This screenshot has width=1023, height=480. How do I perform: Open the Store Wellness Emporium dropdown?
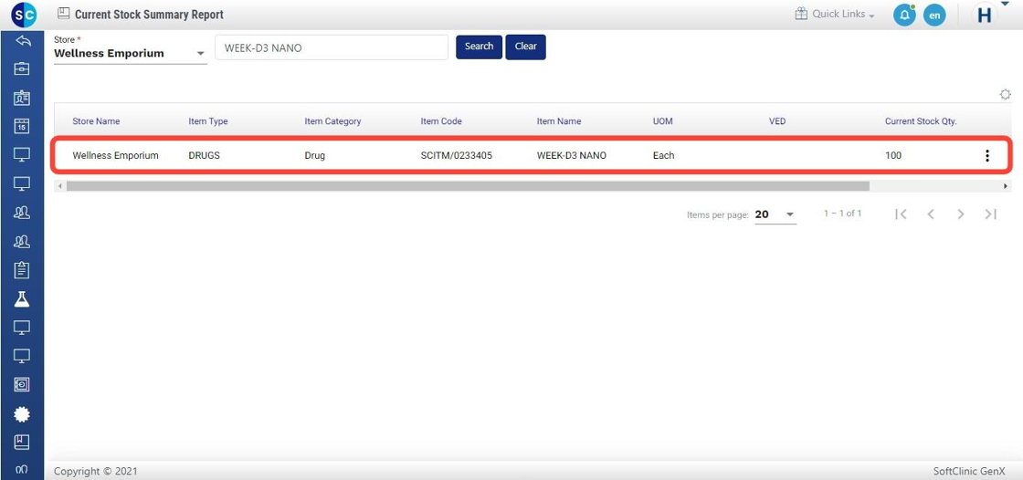(130, 53)
